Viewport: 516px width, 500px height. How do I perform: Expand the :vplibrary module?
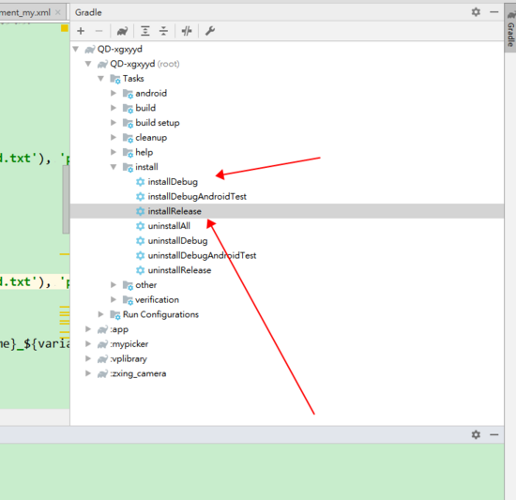tap(88, 358)
